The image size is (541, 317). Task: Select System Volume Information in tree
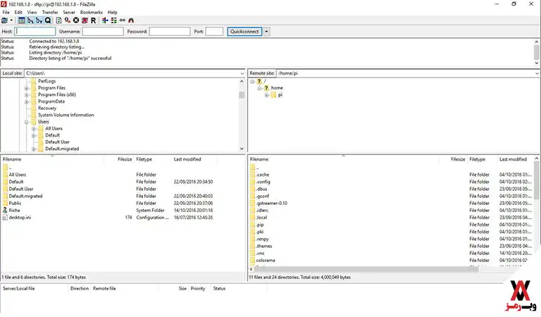[x=66, y=115]
